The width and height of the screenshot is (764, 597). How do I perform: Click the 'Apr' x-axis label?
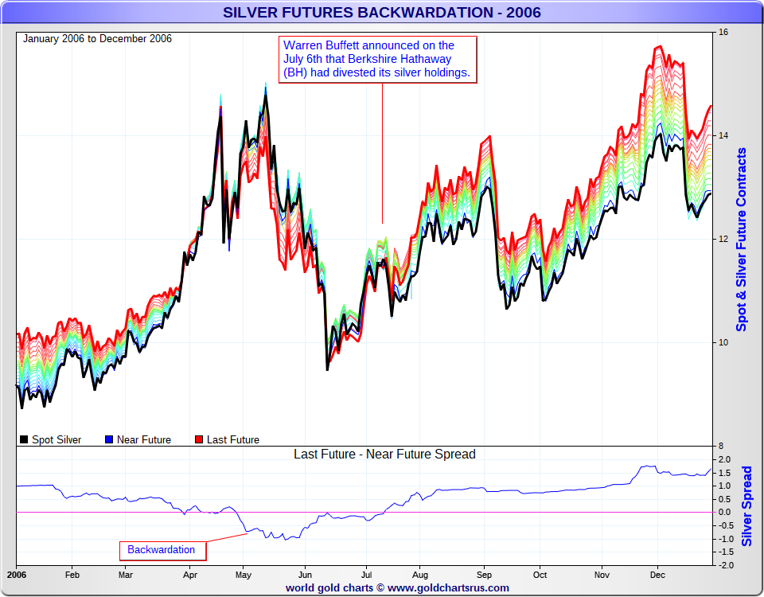[x=190, y=575]
